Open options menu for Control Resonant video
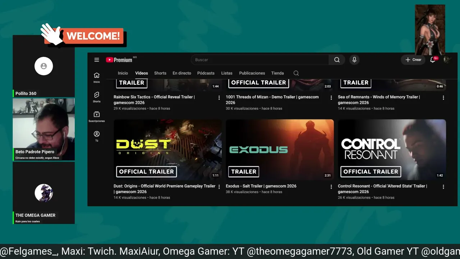Viewport: 460px width, 259px height. point(443,187)
